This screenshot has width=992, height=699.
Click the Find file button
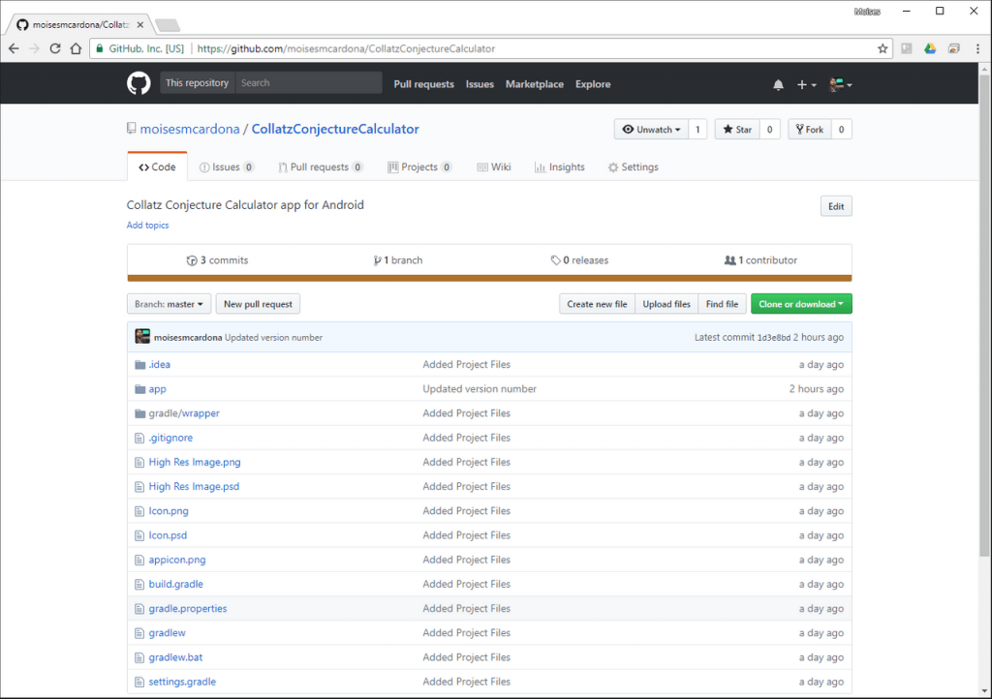(x=722, y=304)
